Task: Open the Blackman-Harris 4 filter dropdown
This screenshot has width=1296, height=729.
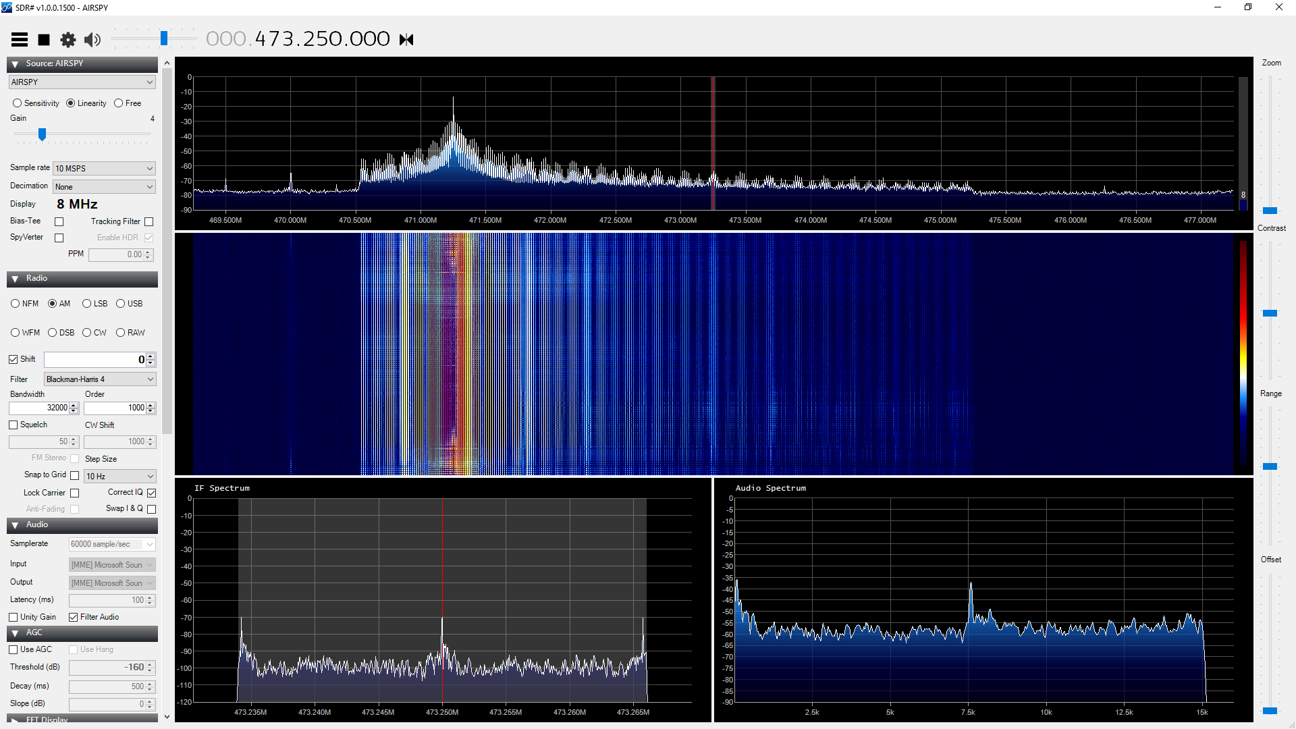Action: [100, 379]
